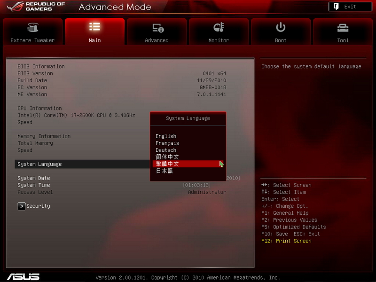376x282 pixels.
Task: Click the Monitor thermometer icon
Action: (x=219, y=27)
